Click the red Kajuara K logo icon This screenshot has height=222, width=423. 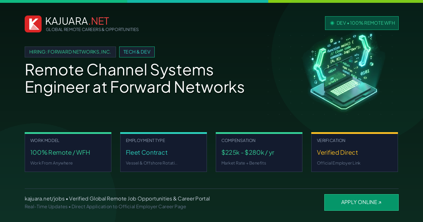tap(33, 24)
